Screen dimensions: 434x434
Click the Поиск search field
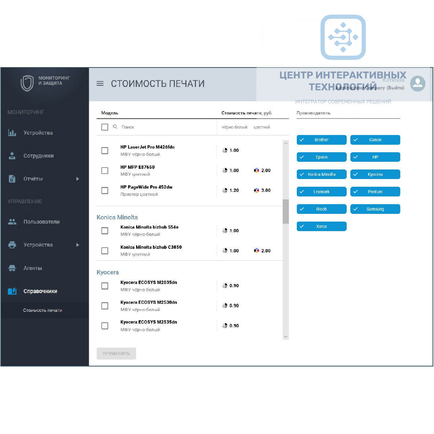[x=165, y=127]
